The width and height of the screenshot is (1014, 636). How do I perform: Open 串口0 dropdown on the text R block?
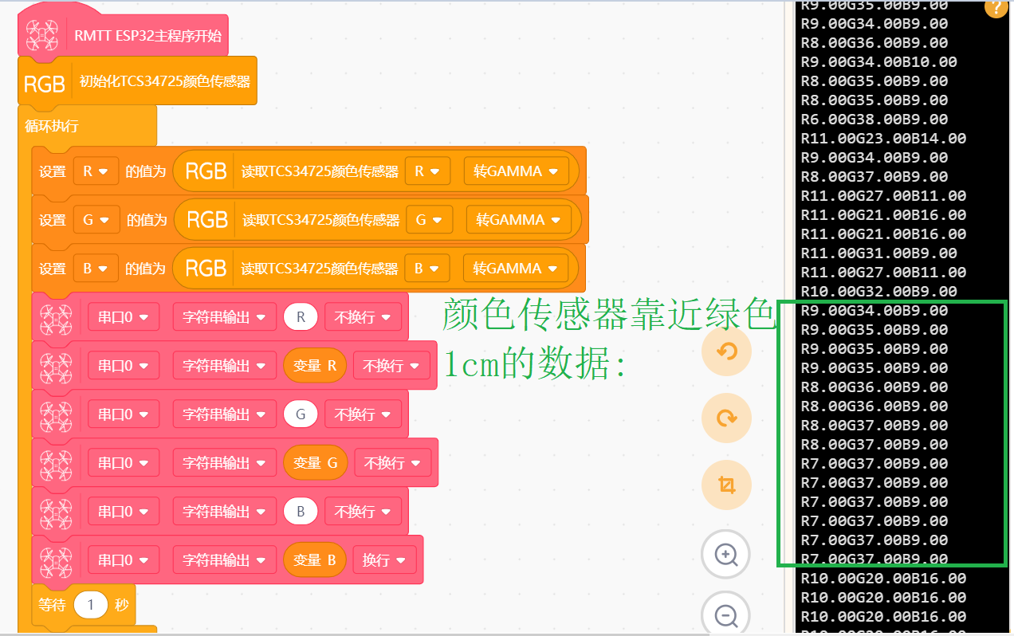tap(123, 317)
